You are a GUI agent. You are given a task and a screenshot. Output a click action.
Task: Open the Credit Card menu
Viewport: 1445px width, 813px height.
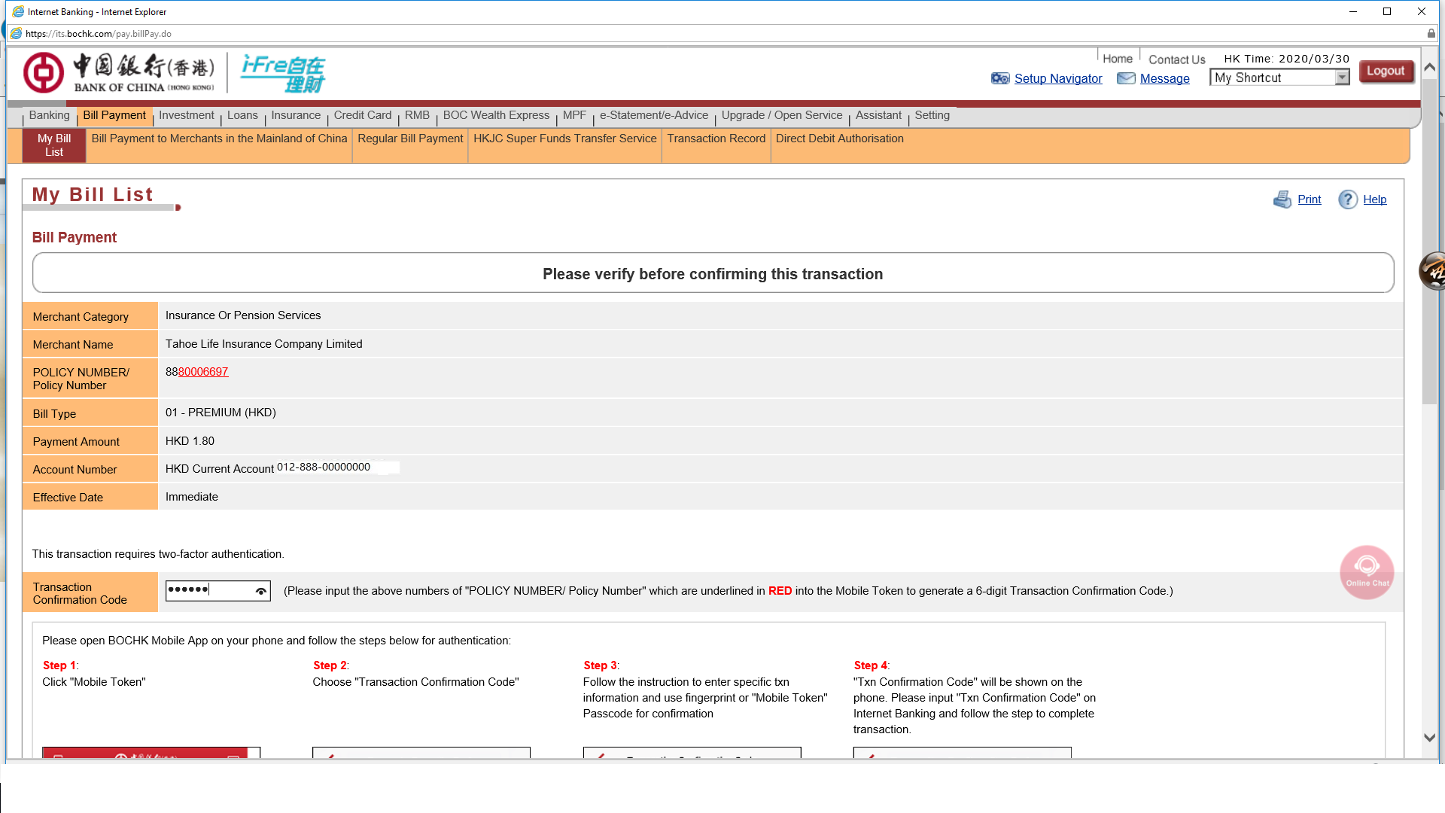click(363, 115)
